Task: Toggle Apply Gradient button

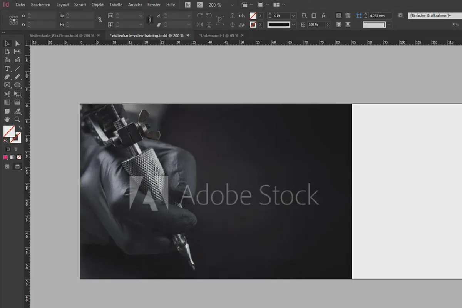Action: coord(12,157)
